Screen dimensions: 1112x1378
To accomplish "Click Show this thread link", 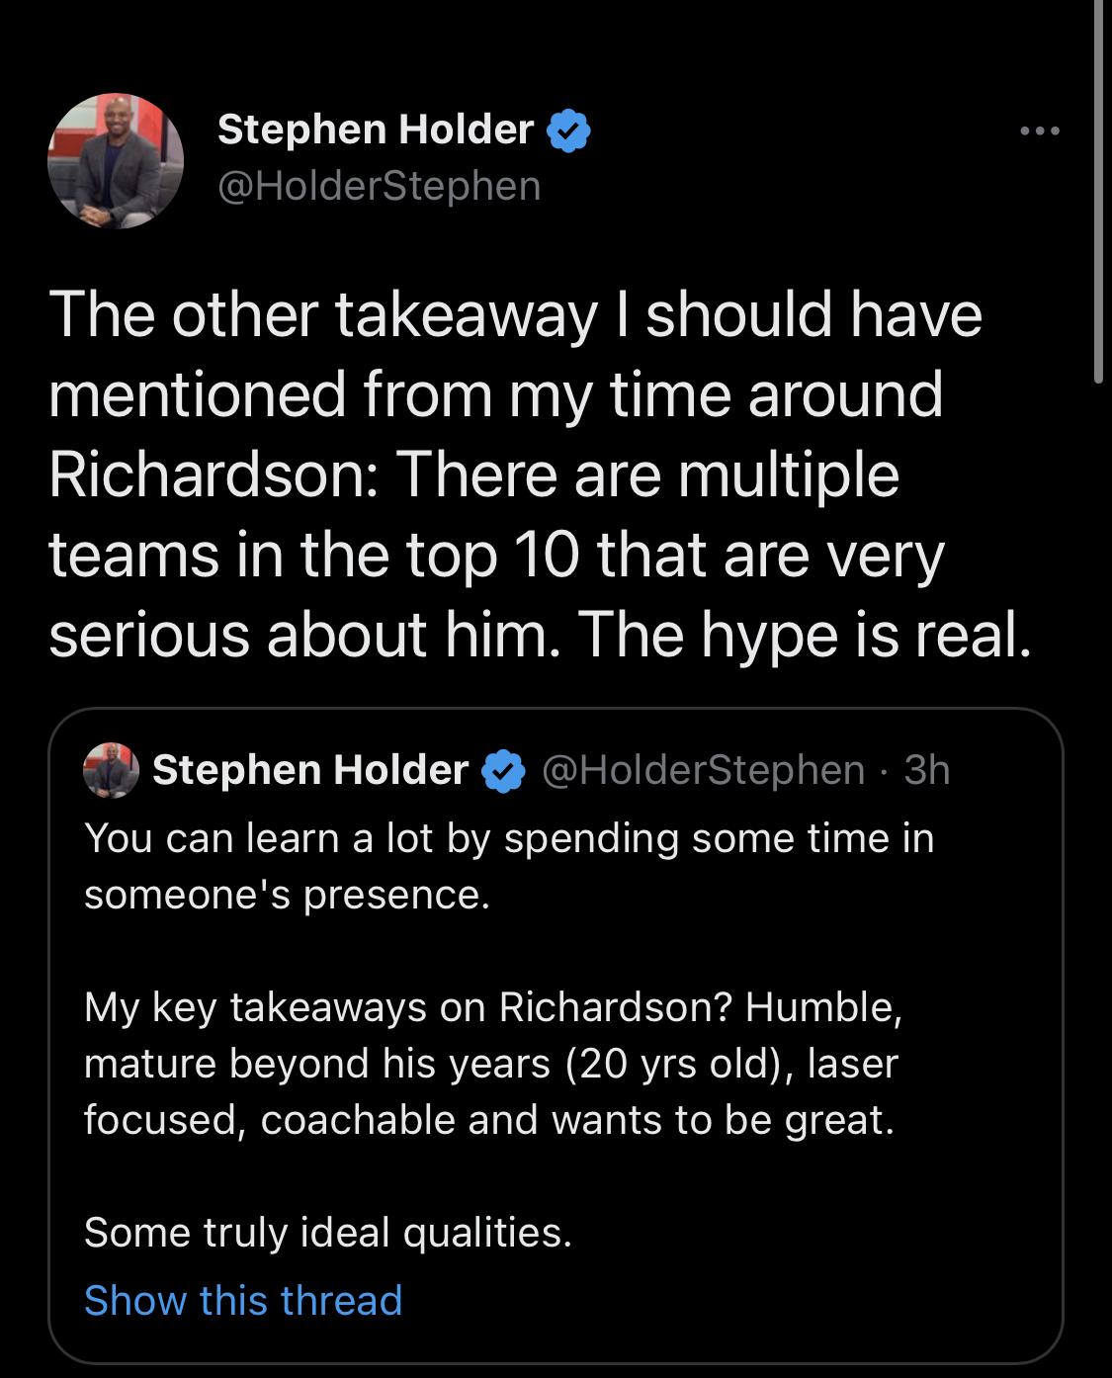I will point(243,1301).
